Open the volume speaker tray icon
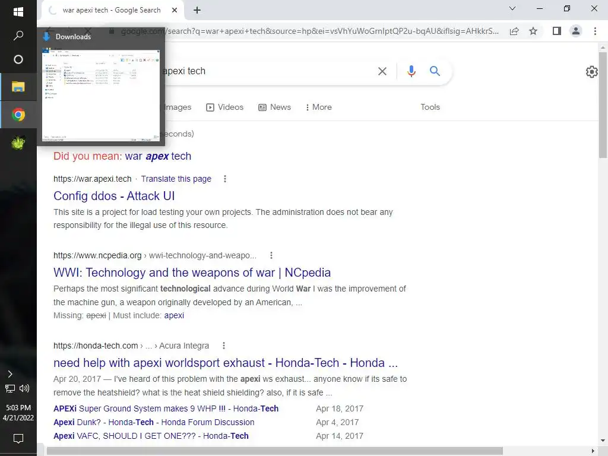 [24, 388]
